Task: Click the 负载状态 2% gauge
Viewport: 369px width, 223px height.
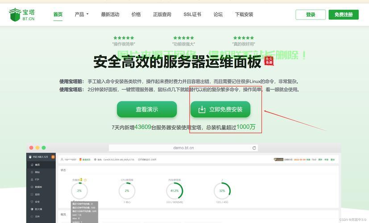Action: click(x=79, y=191)
